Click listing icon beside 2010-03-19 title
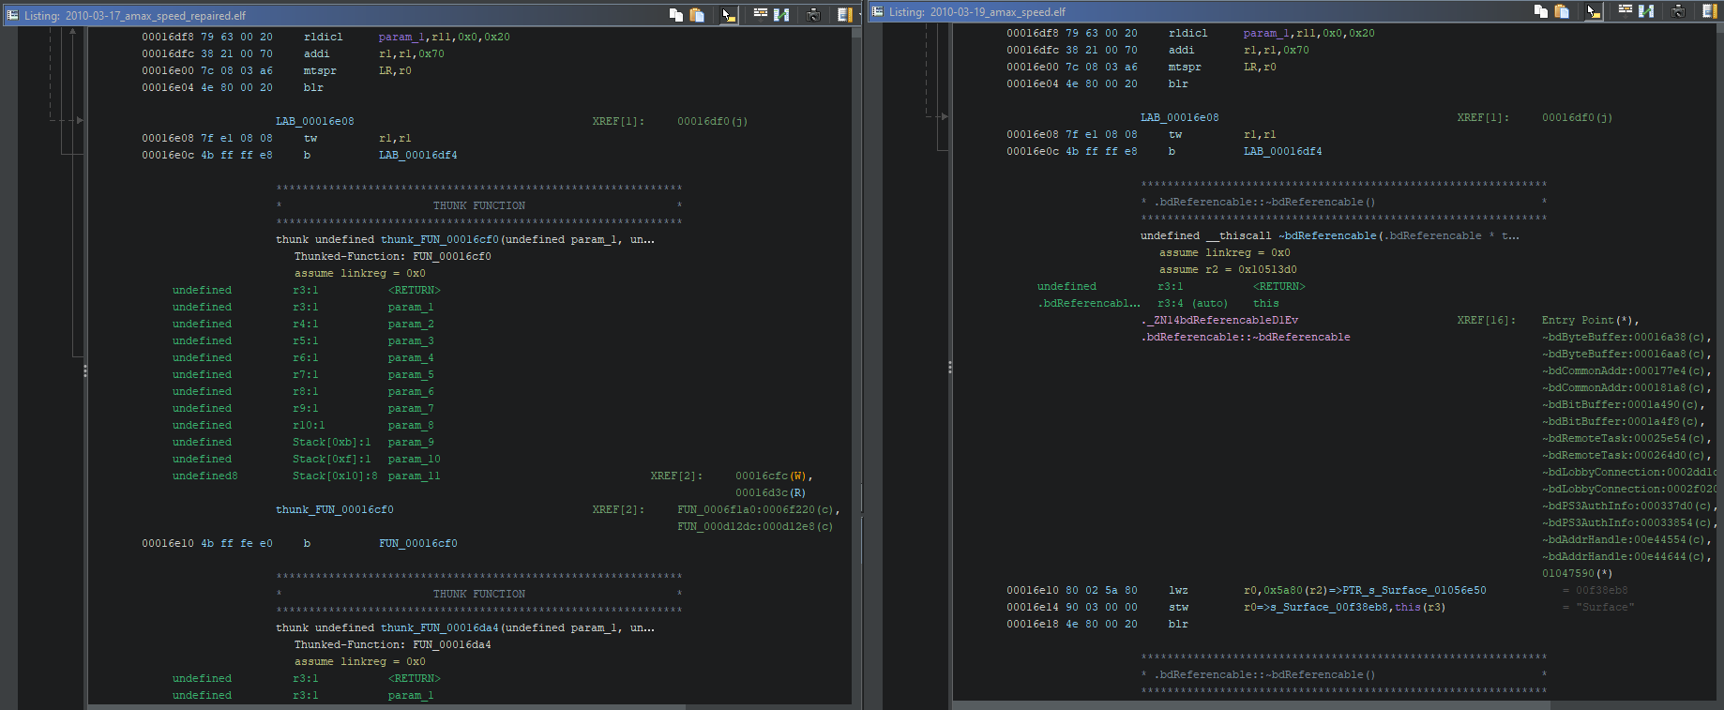This screenshot has height=710, width=1724. click(x=877, y=11)
